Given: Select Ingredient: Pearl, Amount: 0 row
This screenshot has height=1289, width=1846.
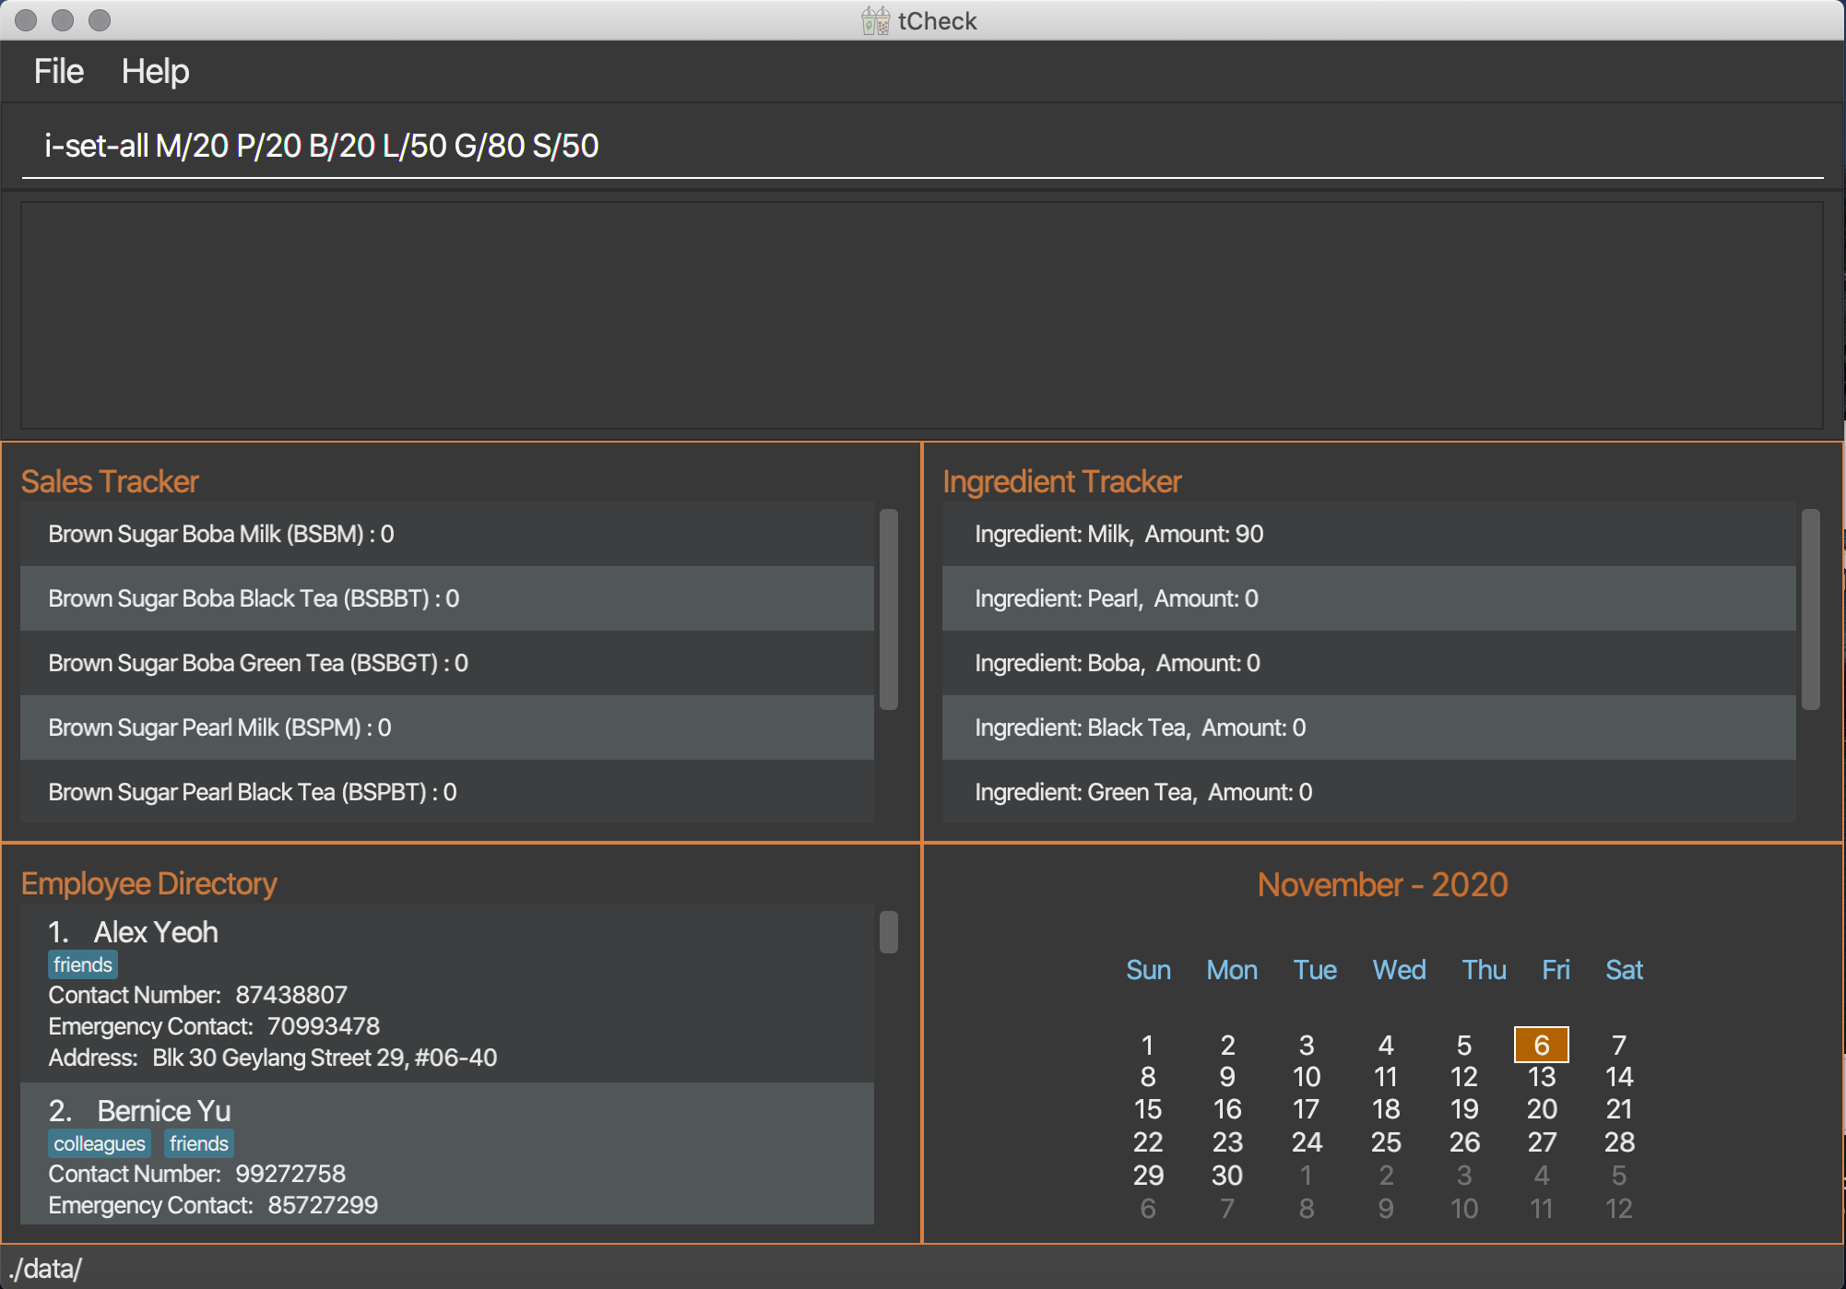Looking at the screenshot, I should click(x=1369, y=598).
